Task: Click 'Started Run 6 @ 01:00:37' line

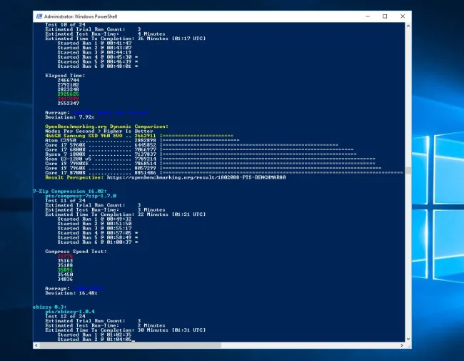Action: coord(98,242)
